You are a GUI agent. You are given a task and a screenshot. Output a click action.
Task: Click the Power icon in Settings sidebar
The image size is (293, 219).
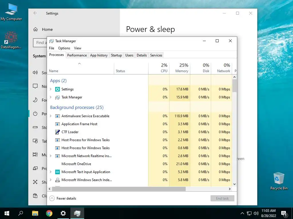pos(35,113)
